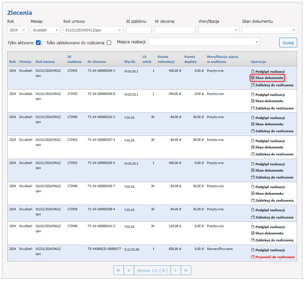
Task: Click the Id szablonu text field
Action: (x=139, y=30)
